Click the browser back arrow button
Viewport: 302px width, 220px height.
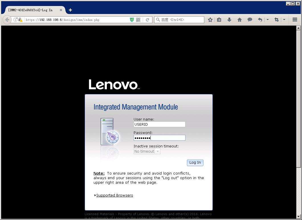[x=7, y=20]
